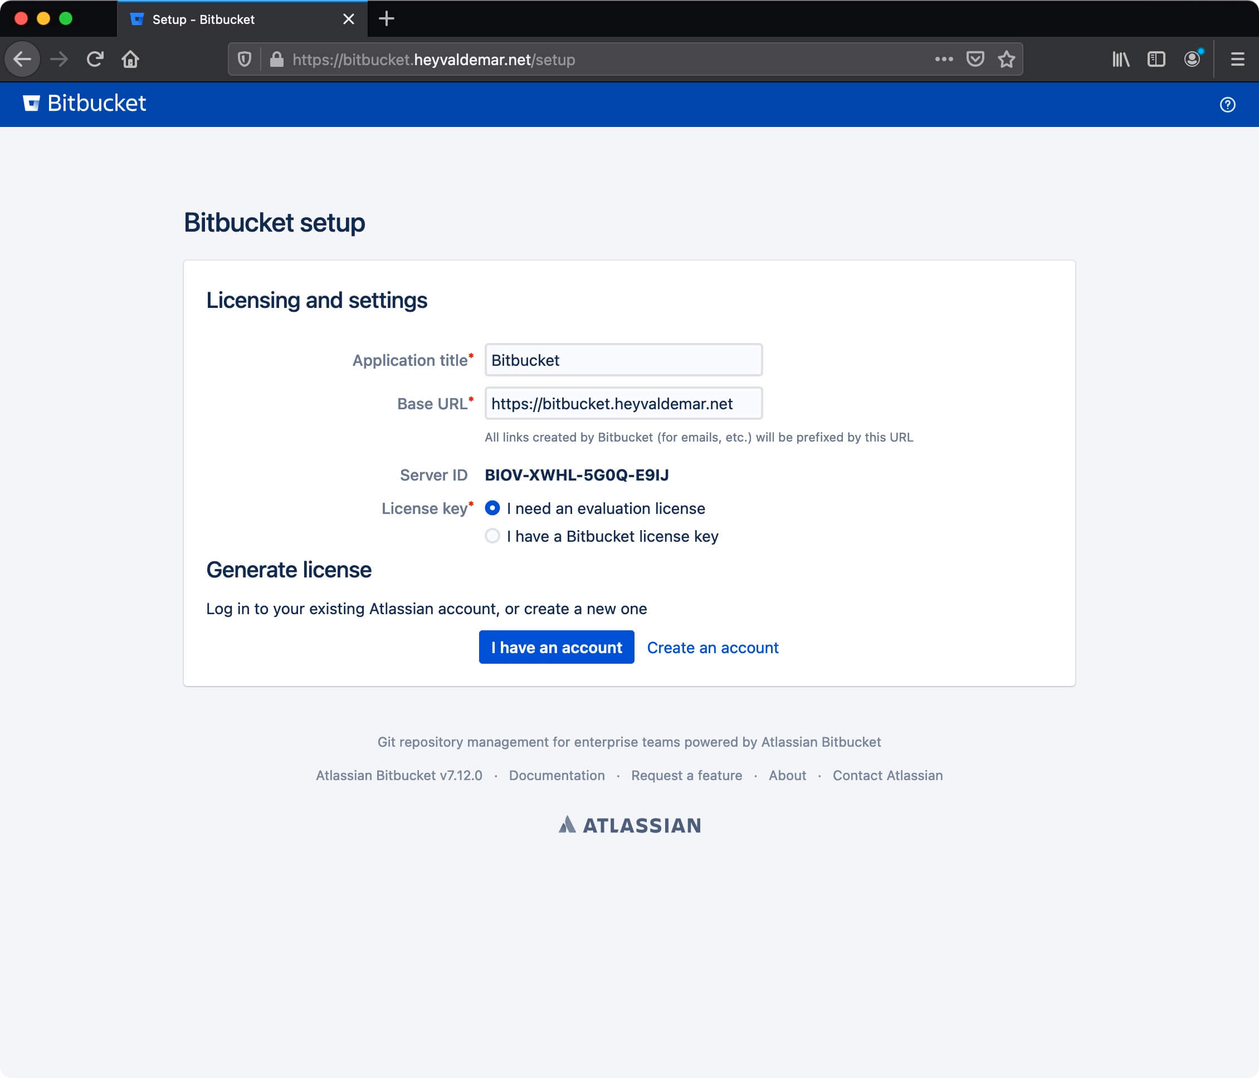
Task: Click the browser home icon
Action: [x=130, y=59]
